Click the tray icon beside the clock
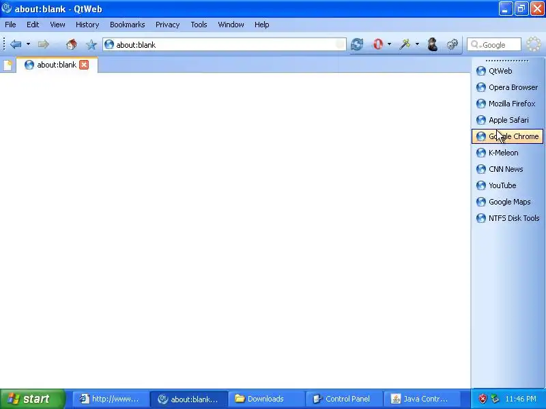Viewport: 546px width, 409px height. pyautogui.click(x=495, y=399)
